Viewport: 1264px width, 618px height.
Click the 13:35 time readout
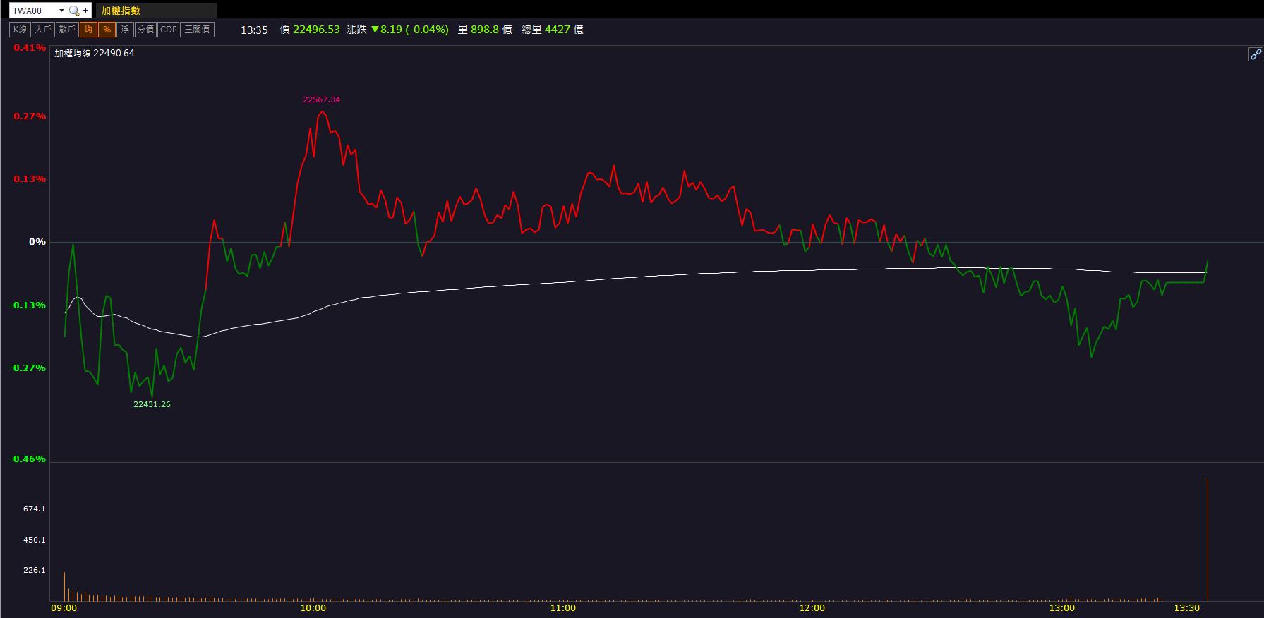[254, 30]
